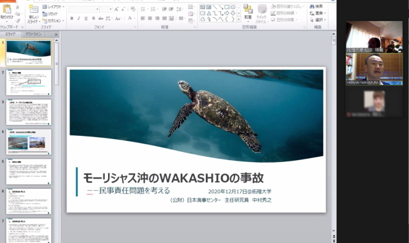The image size is (409, 243).
Task: Select the Text Box shape in the gallery
Action: (x=203, y=7)
